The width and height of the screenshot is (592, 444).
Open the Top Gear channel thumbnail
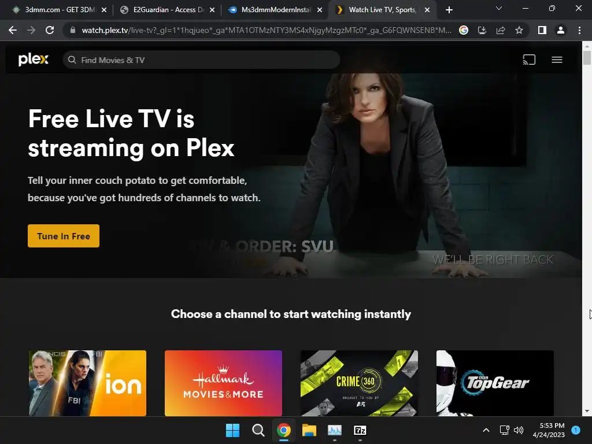pos(495,383)
